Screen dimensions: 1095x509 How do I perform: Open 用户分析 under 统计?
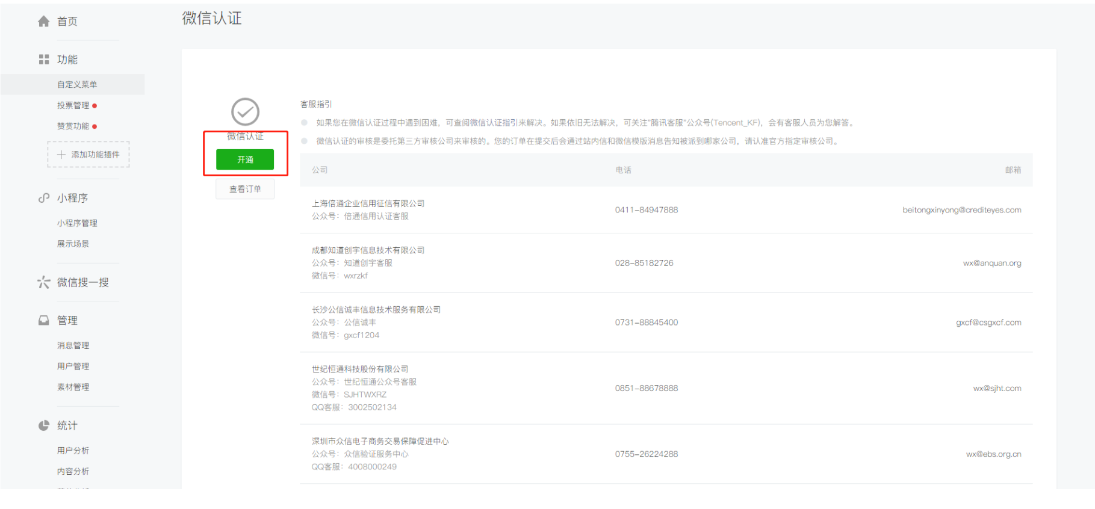coord(73,451)
